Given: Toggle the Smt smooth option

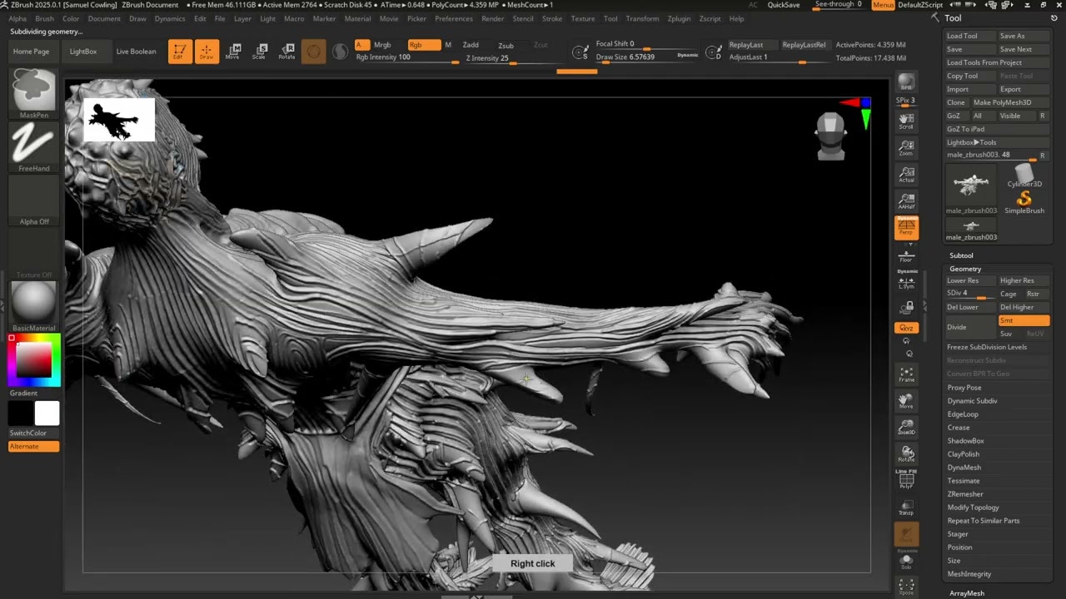Looking at the screenshot, I should (x=1024, y=320).
